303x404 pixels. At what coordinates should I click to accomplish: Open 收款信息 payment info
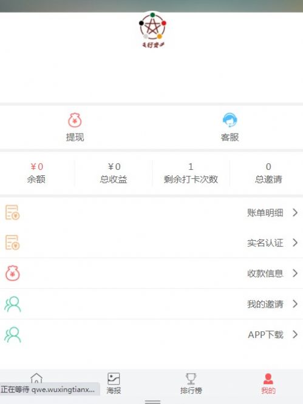[x=265, y=274]
